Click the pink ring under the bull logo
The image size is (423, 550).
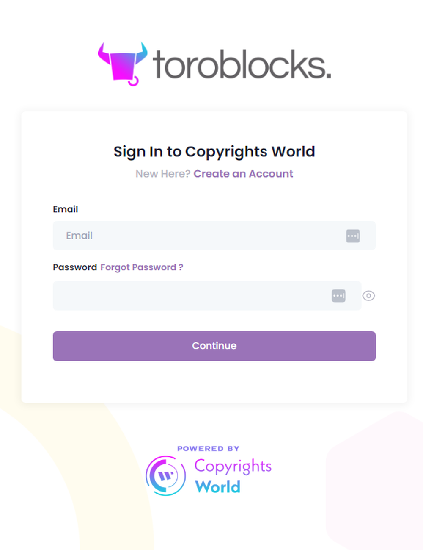click(x=133, y=81)
